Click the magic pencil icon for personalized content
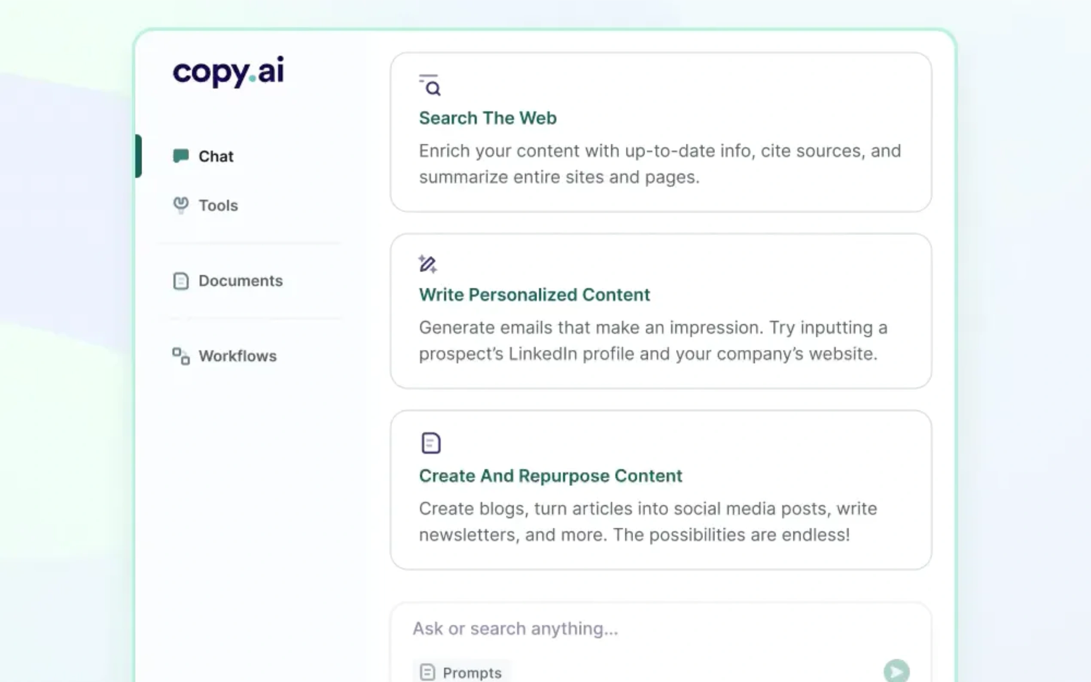The height and width of the screenshot is (682, 1091). pyautogui.click(x=427, y=264)
